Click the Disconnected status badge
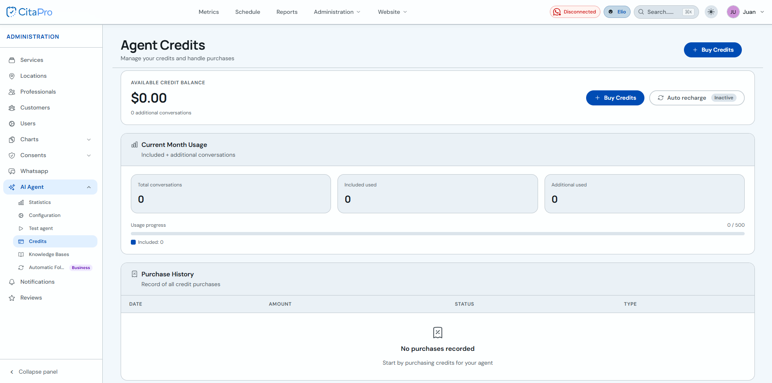 575,12
